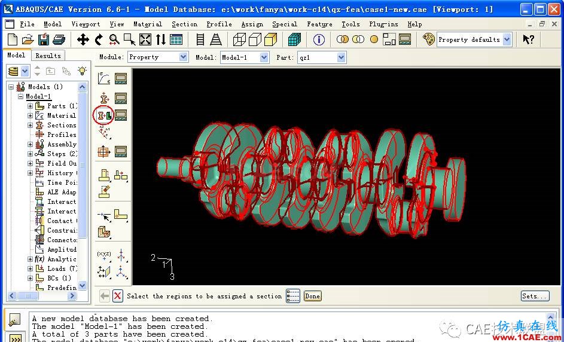Open the Assign menu

[x=252, y=24]
